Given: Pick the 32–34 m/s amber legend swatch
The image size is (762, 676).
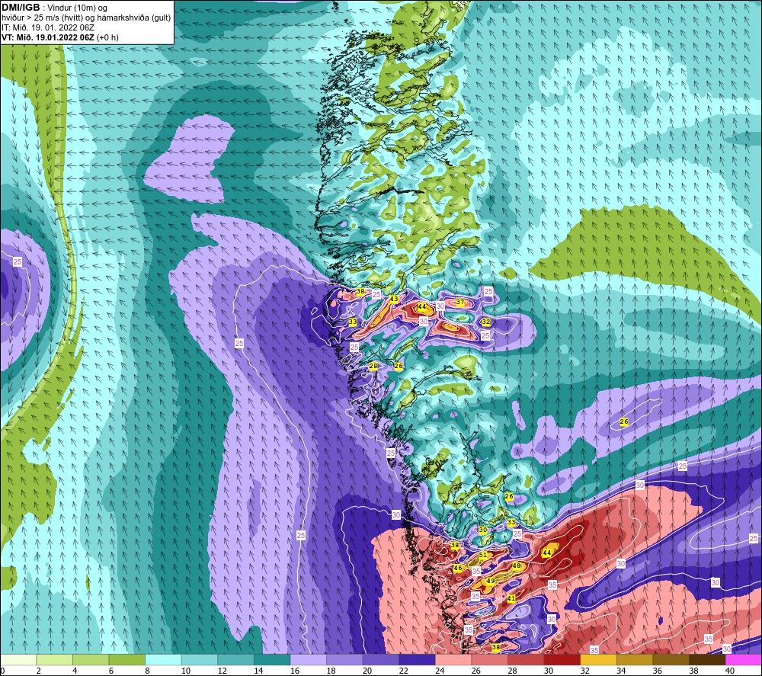Looking at the screenshot, I should coord(598,660).
